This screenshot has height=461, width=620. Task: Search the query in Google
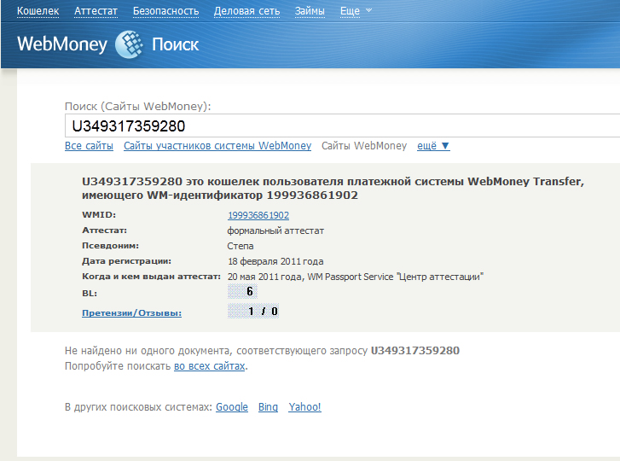232,406
